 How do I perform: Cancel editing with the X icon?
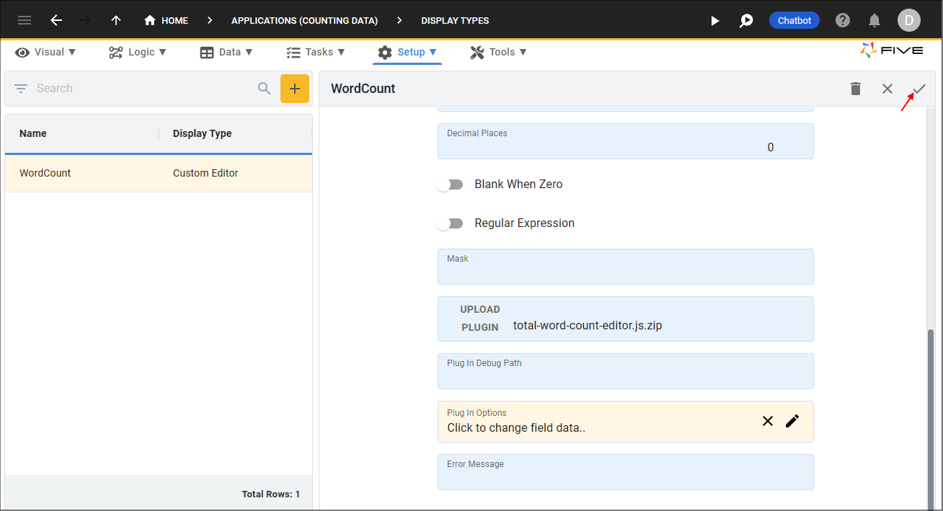(x=887, y=89)
